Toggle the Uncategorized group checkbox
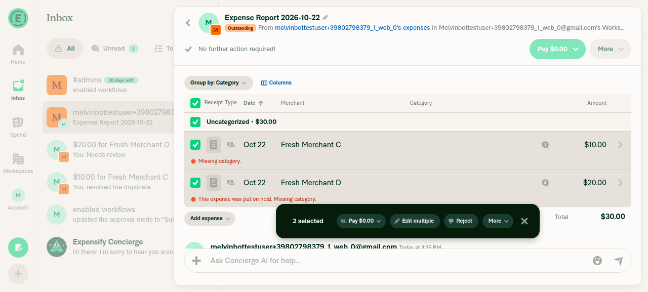The image size is (648, 292). pos(195,122)
